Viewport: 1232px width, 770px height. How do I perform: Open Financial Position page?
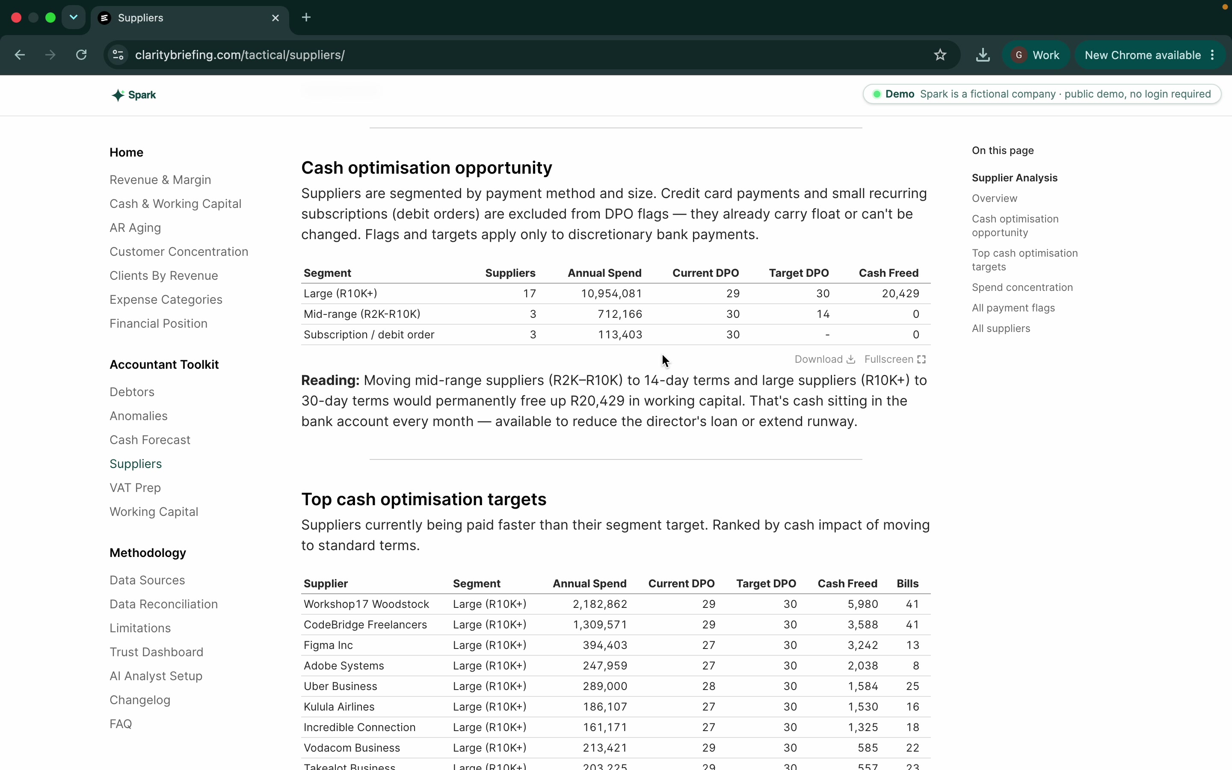[x=158, y=323]
